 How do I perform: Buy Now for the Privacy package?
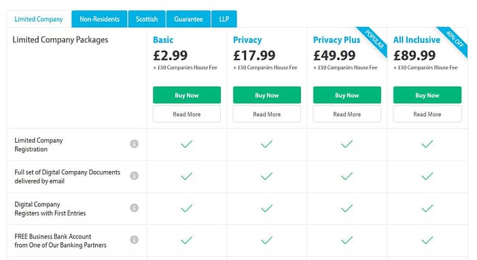[x=267, y=95]
